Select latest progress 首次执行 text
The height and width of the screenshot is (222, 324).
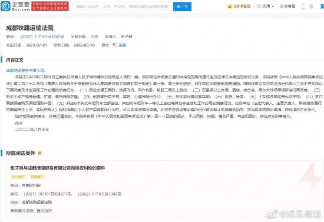pos(44,211)
